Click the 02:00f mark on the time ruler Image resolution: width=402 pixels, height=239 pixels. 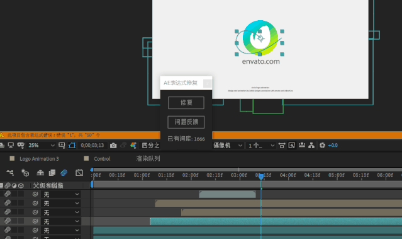pyautogui.click(x=191, y=175)
